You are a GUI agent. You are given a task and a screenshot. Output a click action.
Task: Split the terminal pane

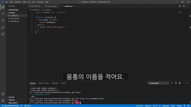click(176, 83)
